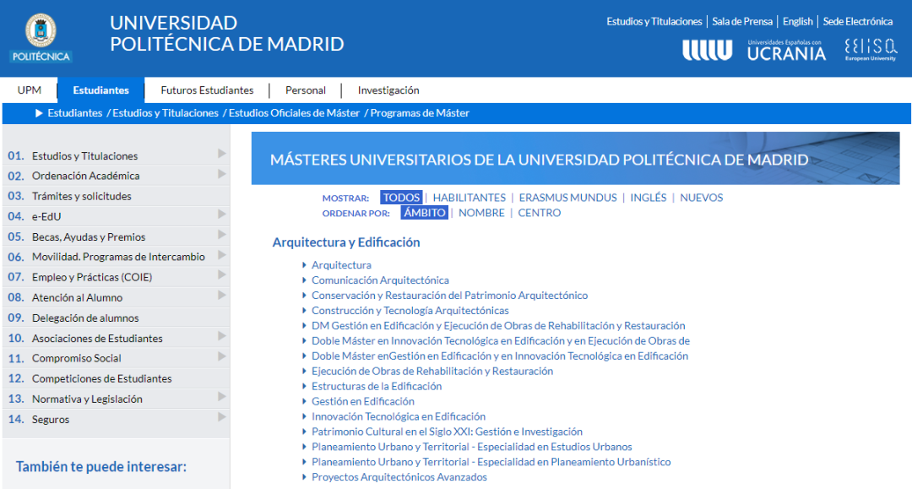Filter masters by ERASMUS MUNDUS

pos(567,198)
